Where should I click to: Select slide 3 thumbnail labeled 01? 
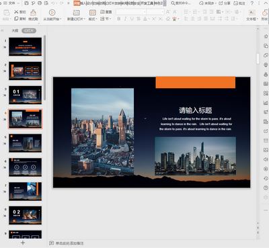coord(26,95)
